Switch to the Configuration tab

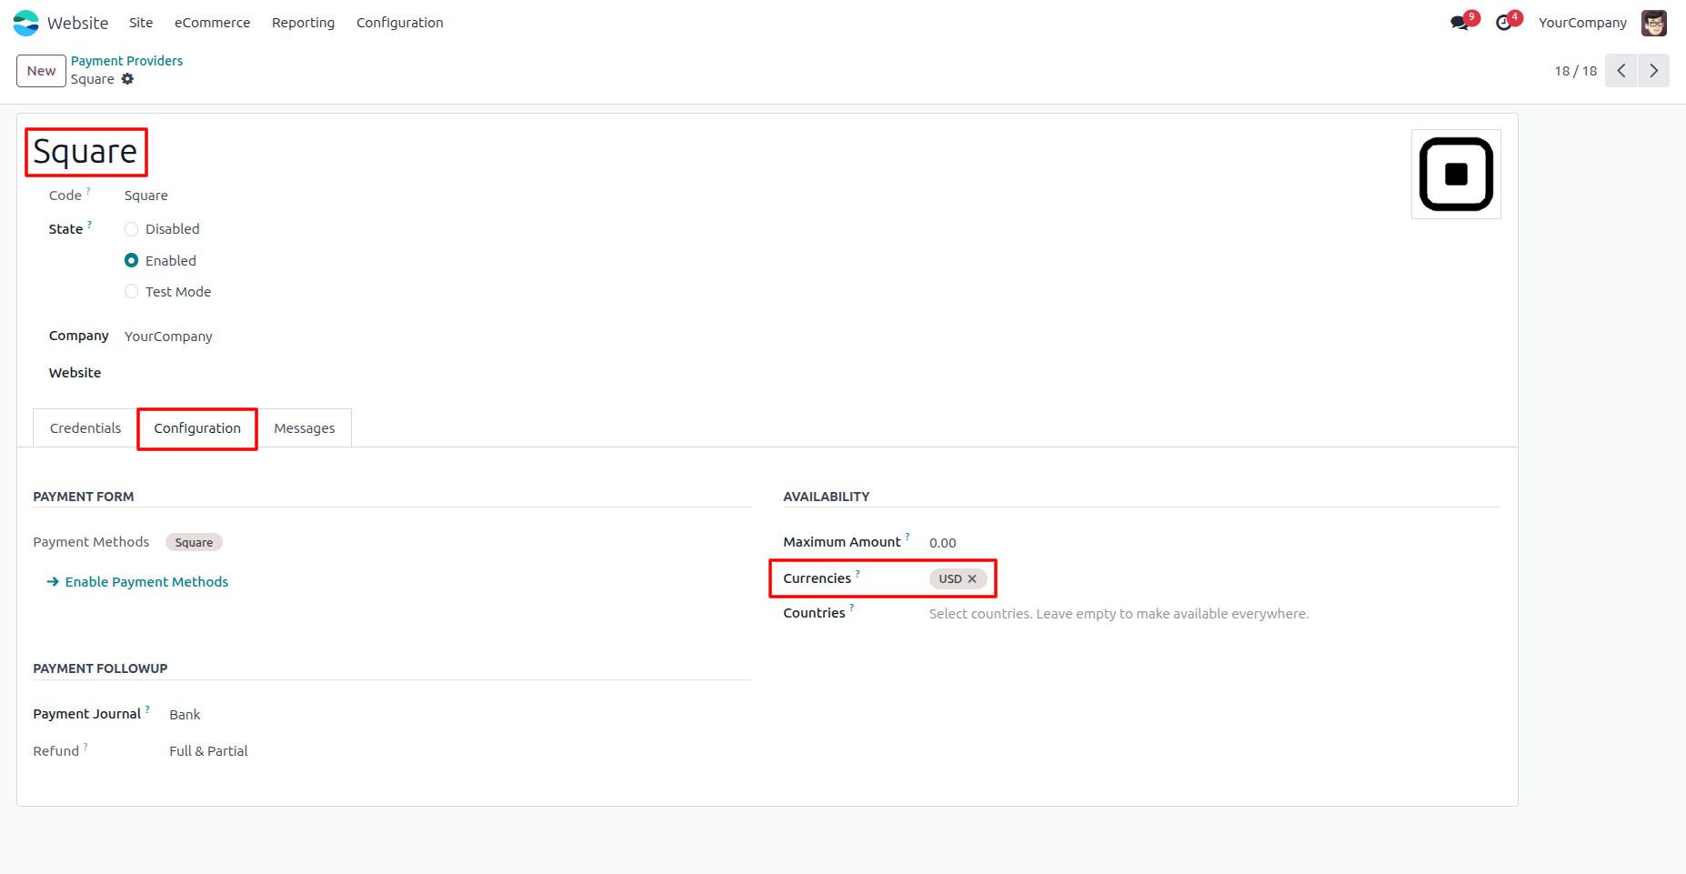coord(197,428)
